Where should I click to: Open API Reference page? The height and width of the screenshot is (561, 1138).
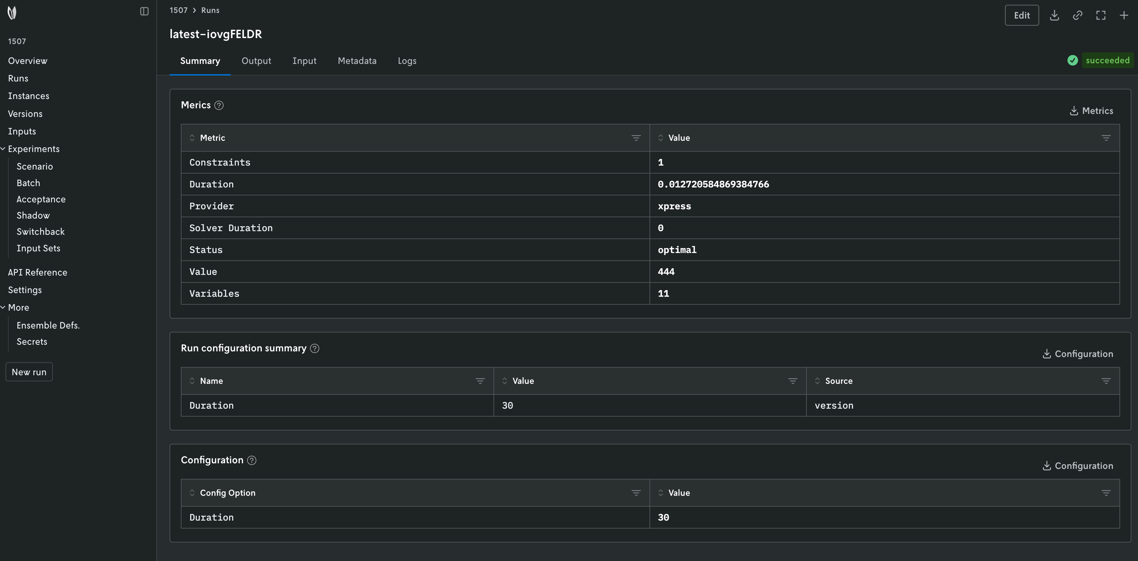(x=37, y=273)
